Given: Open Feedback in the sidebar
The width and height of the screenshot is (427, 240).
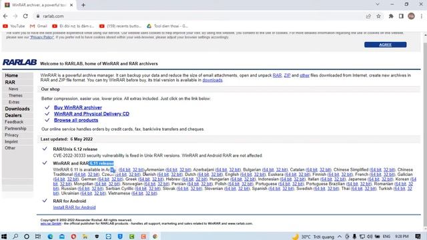Looking at the screenshot, I should click(x=14, y=122).
